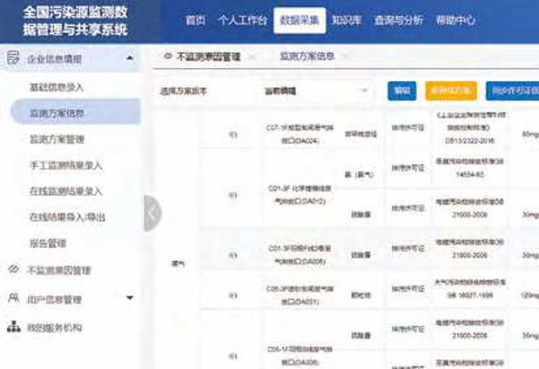
Task: Collapse the 企业信息填报 menu section
Action: click(130, 58)
